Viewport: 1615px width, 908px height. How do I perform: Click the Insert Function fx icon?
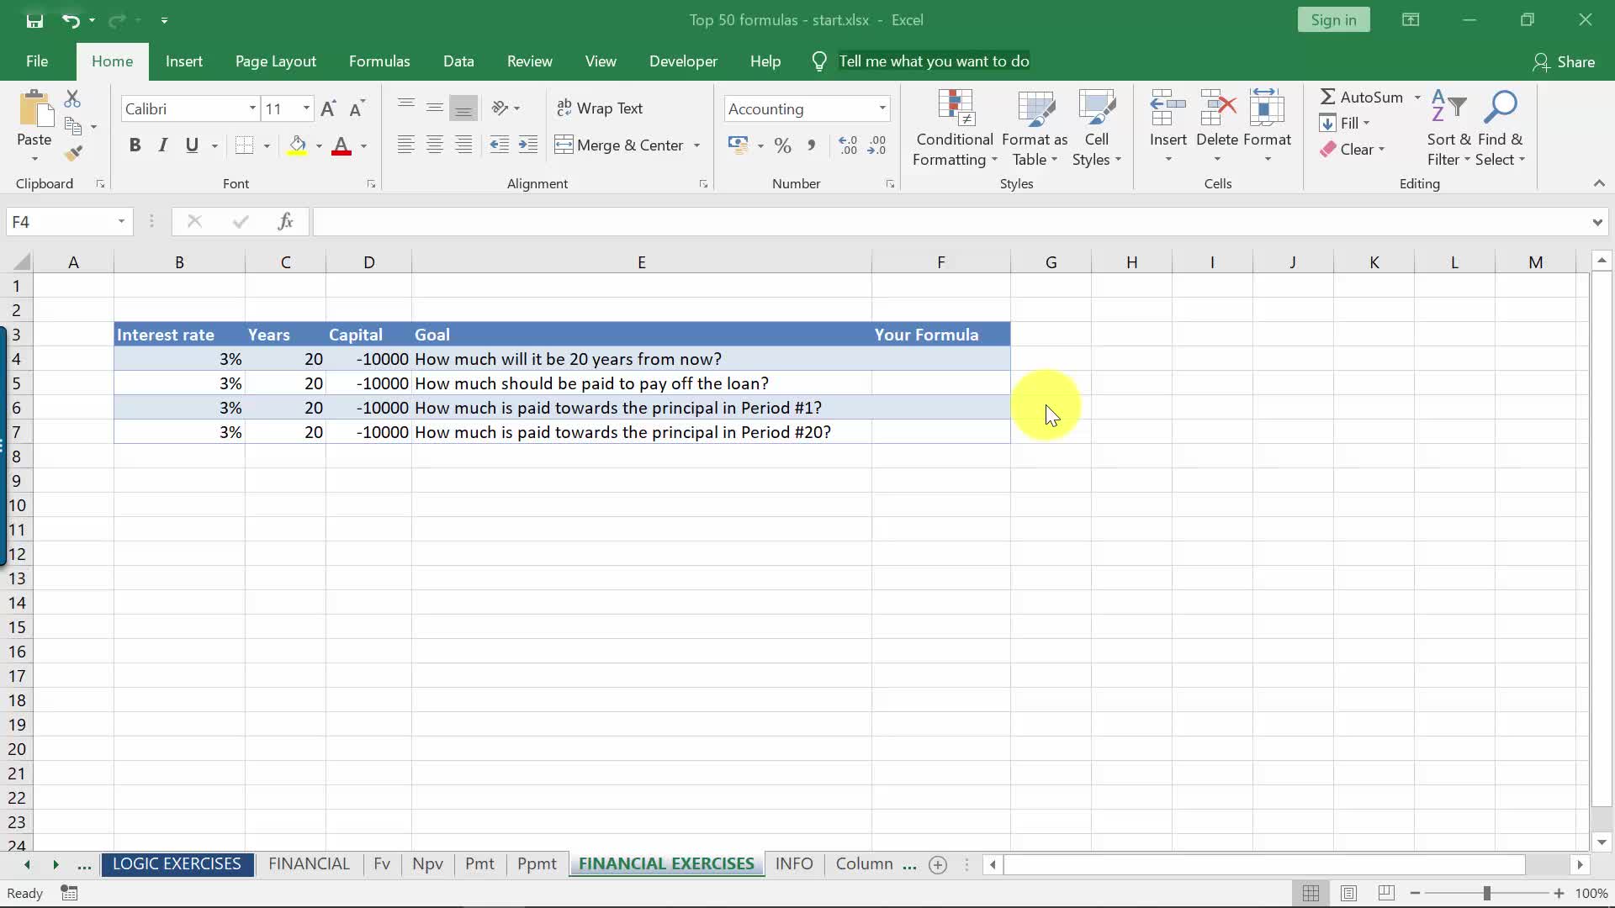(x=285, y=221)
